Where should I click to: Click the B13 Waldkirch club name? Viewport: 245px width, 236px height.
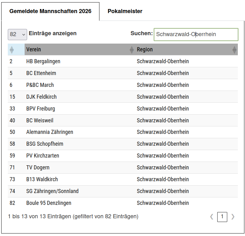point(42,179)
